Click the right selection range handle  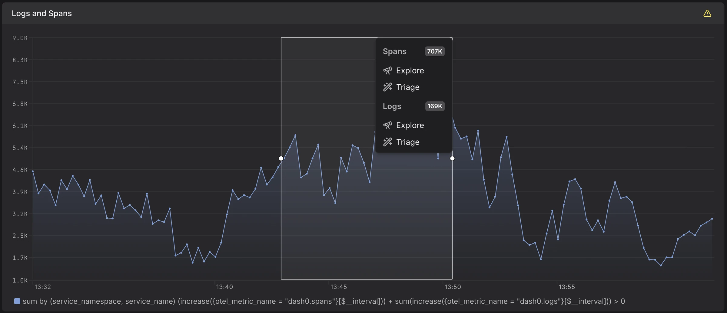click(x=452, y=158)
